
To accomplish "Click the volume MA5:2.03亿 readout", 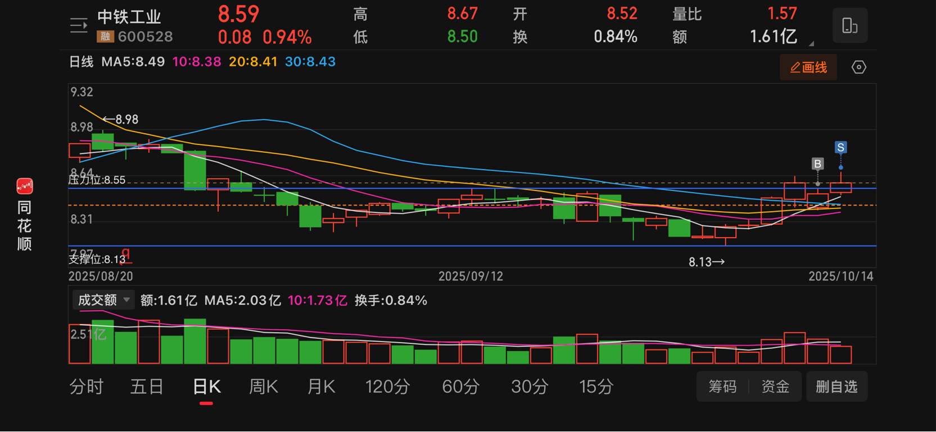I will (242, 301).
